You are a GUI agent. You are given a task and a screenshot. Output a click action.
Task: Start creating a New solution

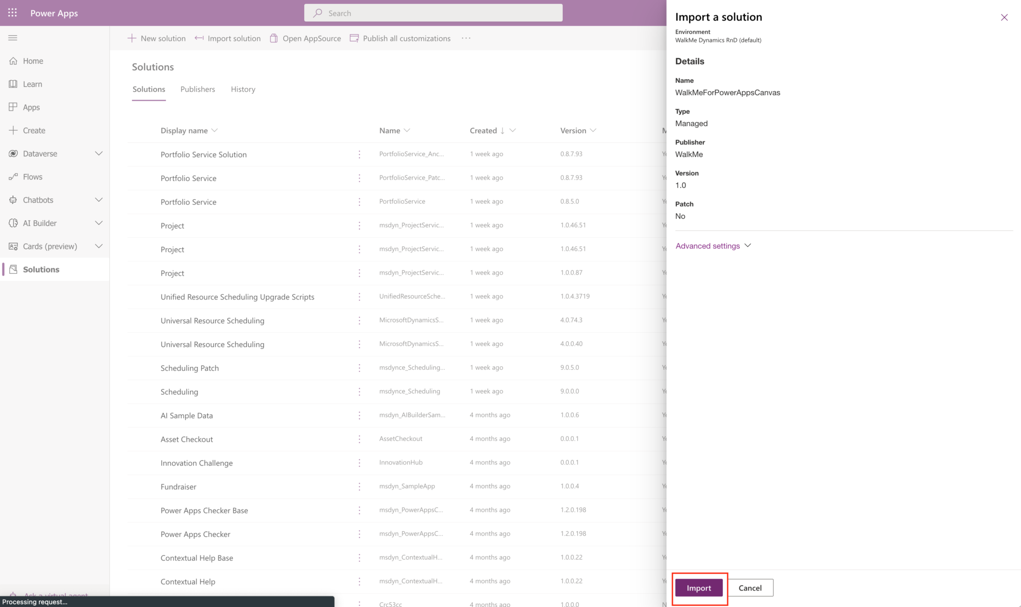coord(156,38)
